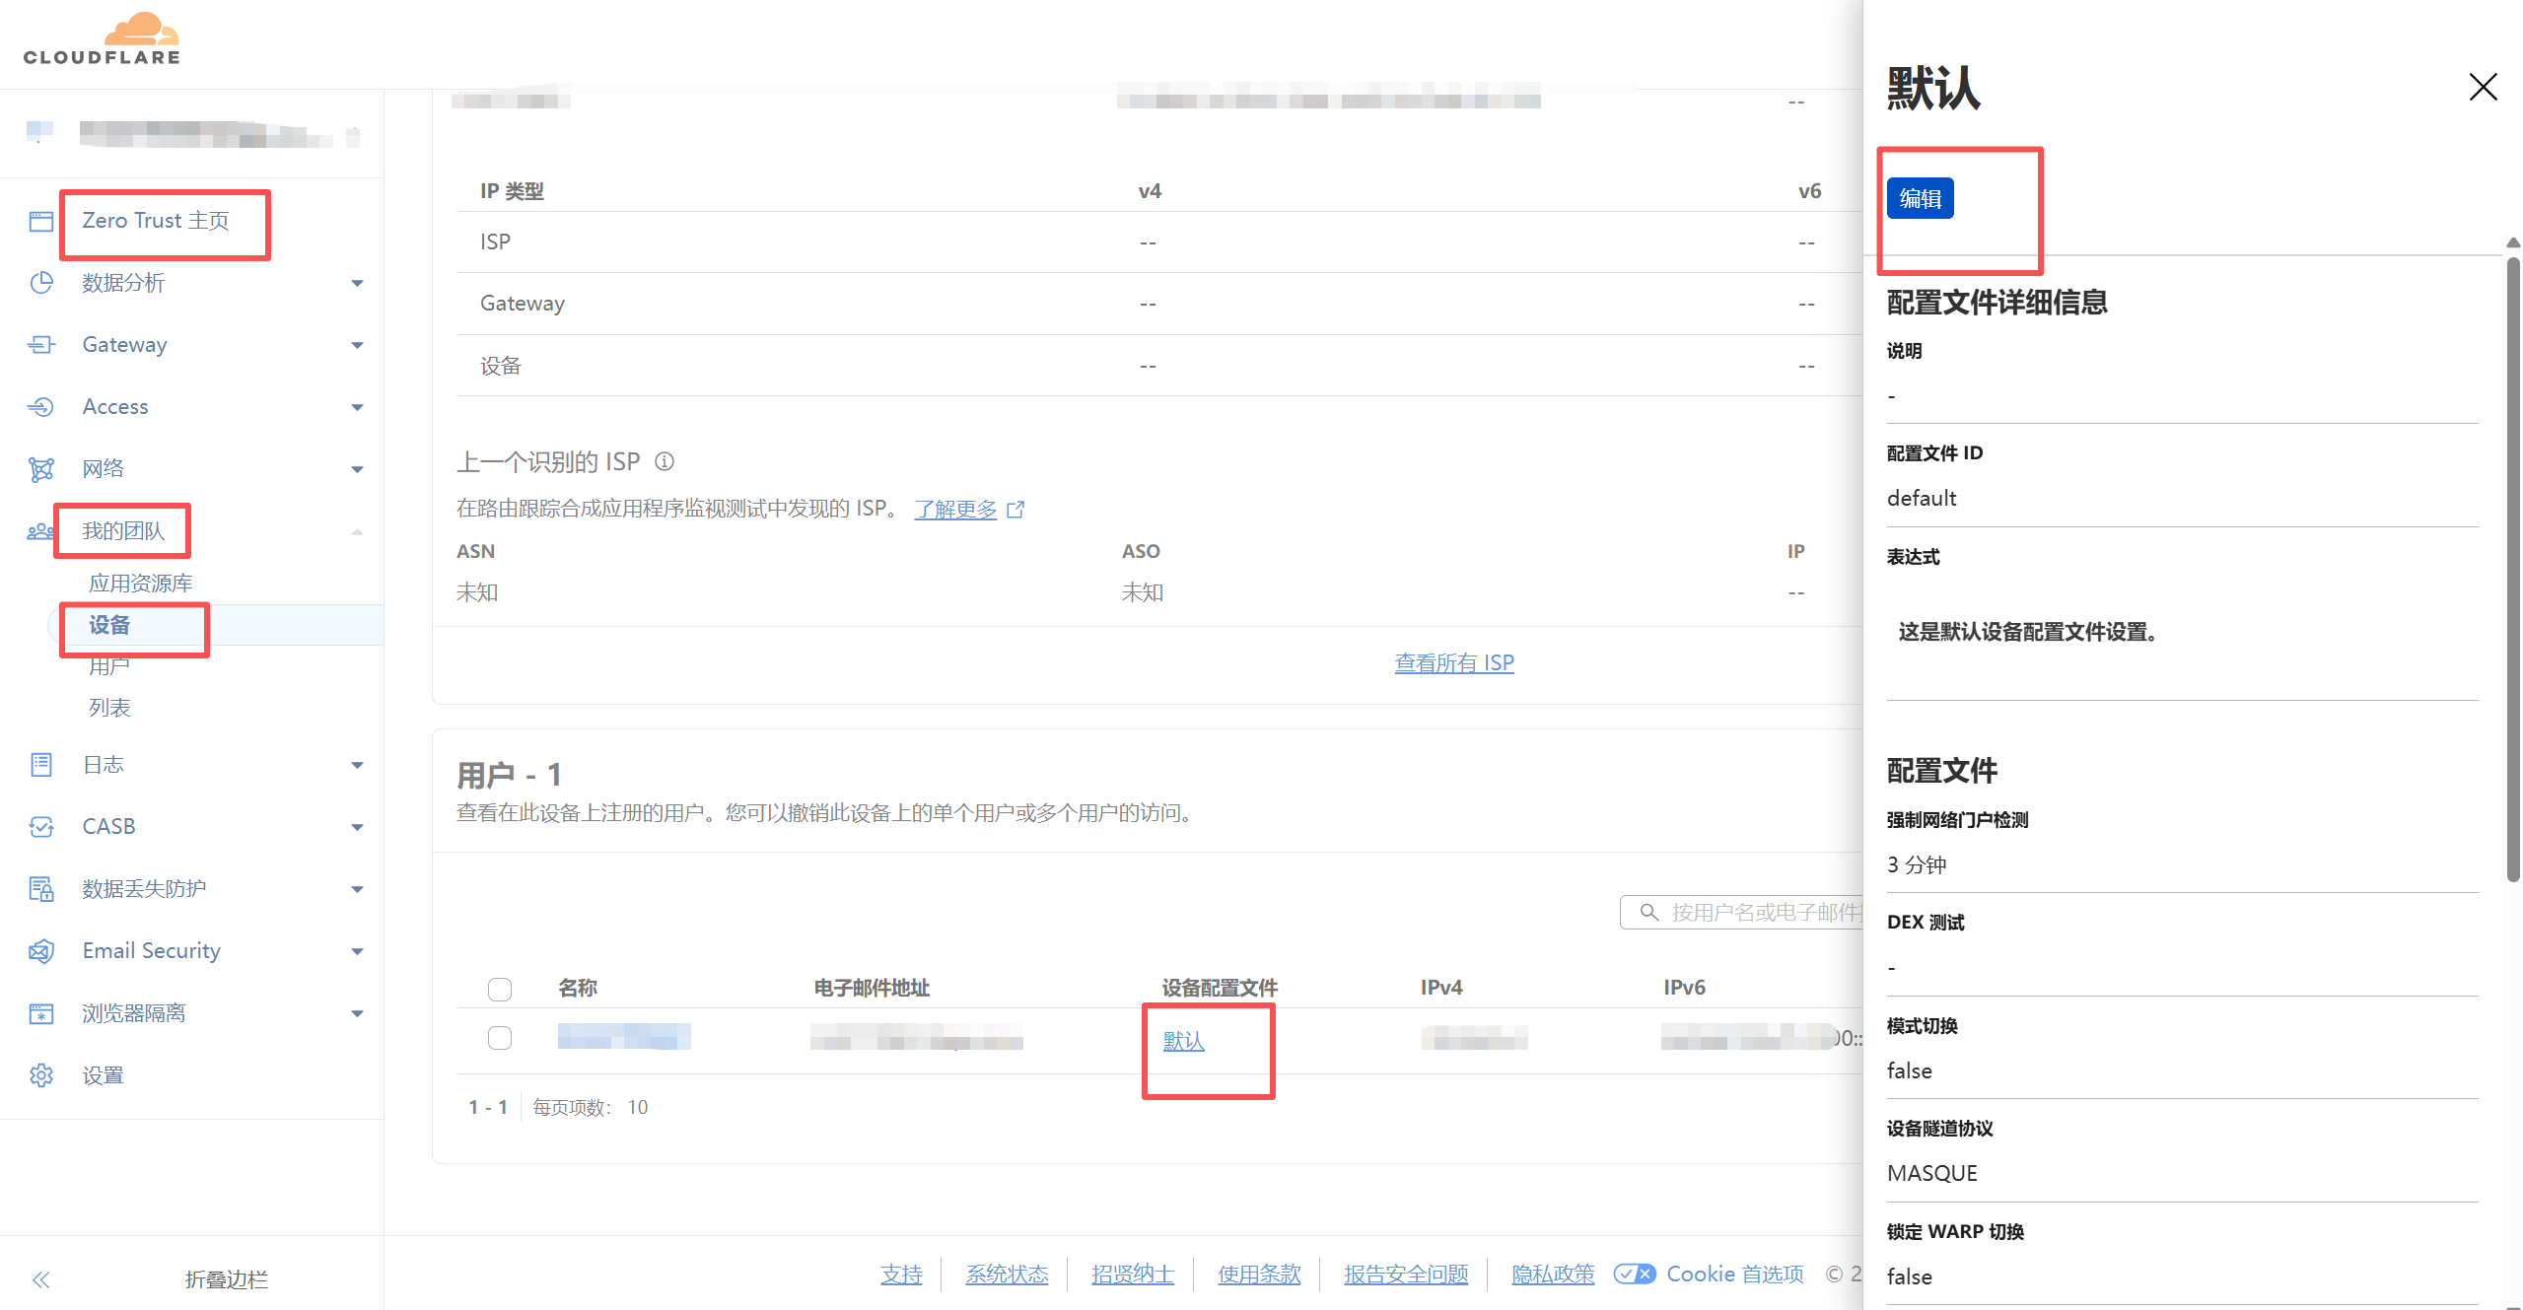Click the 数据丢失防护 sidebar icon
Screen dimensions: 2523x1310
[41, 889]
